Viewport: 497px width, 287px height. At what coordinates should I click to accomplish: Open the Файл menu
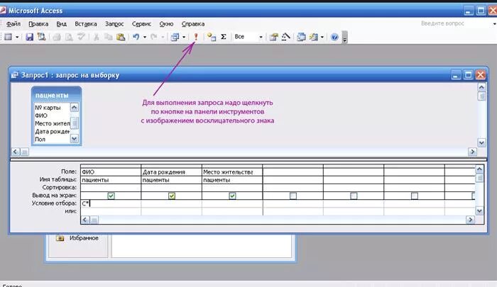[13, 23]
